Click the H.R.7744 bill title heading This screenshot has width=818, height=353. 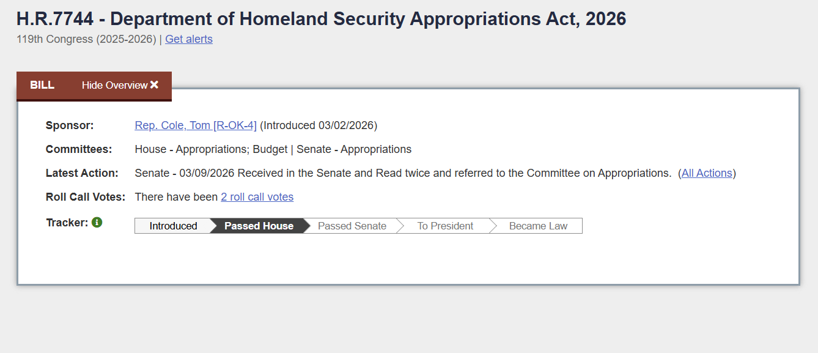click(321, 19)
